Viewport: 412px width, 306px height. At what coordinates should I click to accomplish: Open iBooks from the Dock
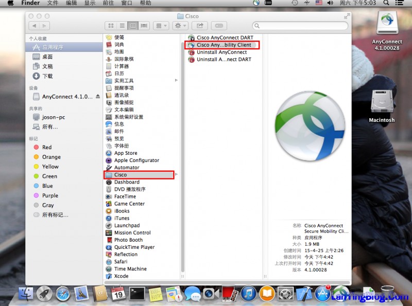coord(267,294)
